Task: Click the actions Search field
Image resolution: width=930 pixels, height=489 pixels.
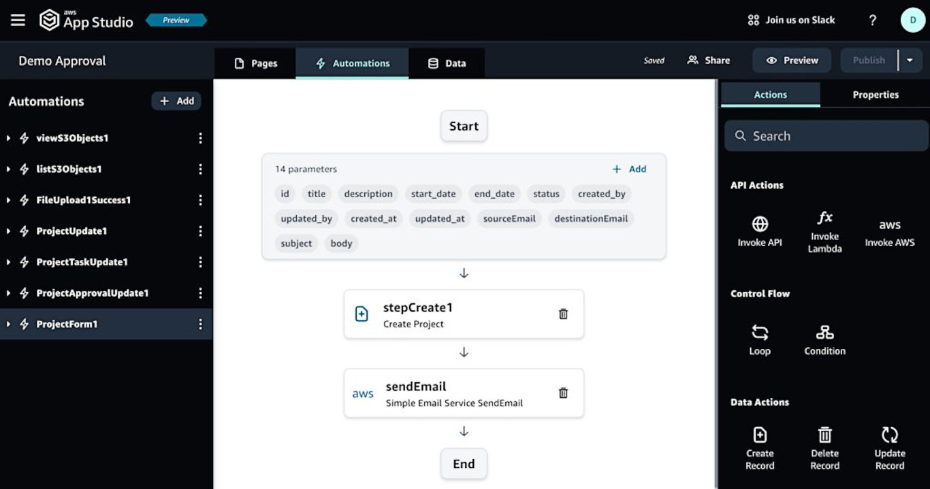Action: click(x=826, y=136)
